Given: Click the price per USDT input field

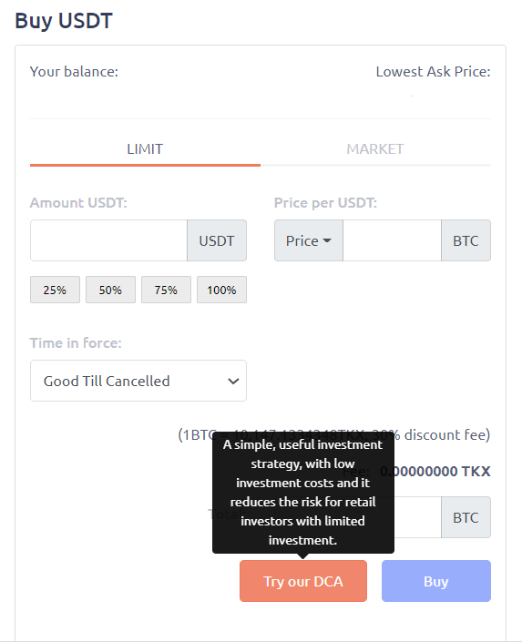Looking at the screenshot, I should (x=392, y=240).
